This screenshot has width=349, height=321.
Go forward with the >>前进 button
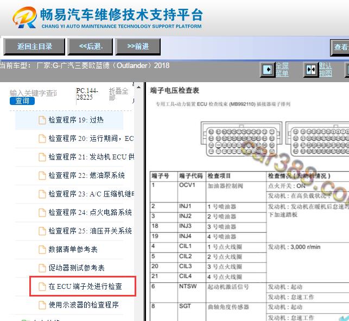tap(138, 47)
